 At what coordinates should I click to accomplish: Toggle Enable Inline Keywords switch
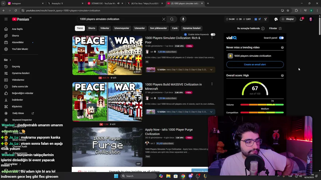(x=213, y=34)
